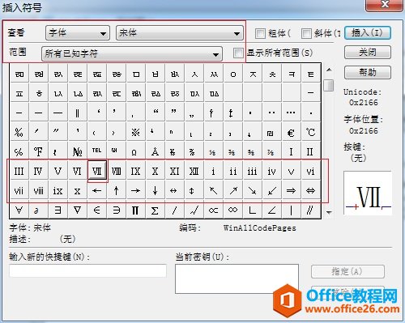Select the for-all ∀ symbol
The width and height of the screenshot is (405, 323).
click(19, 210)
